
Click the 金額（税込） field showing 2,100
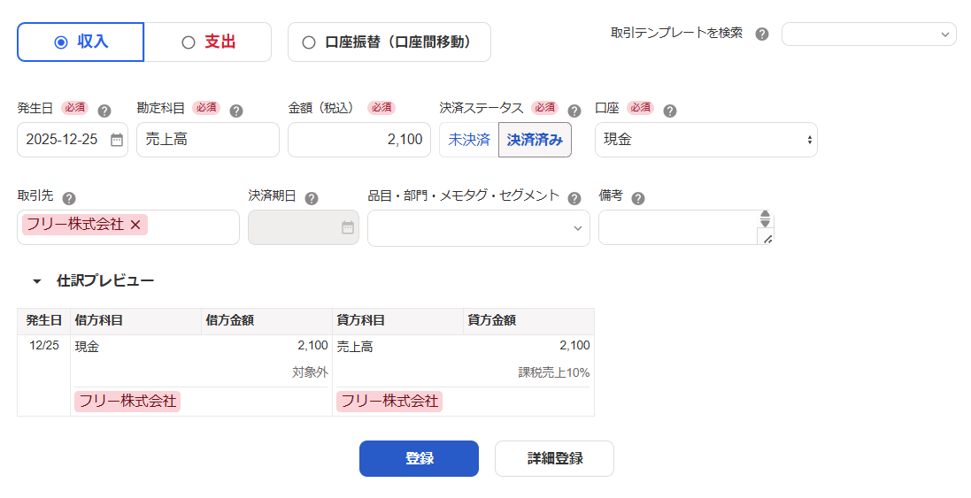pyautogui.click(x=359, y=140)
